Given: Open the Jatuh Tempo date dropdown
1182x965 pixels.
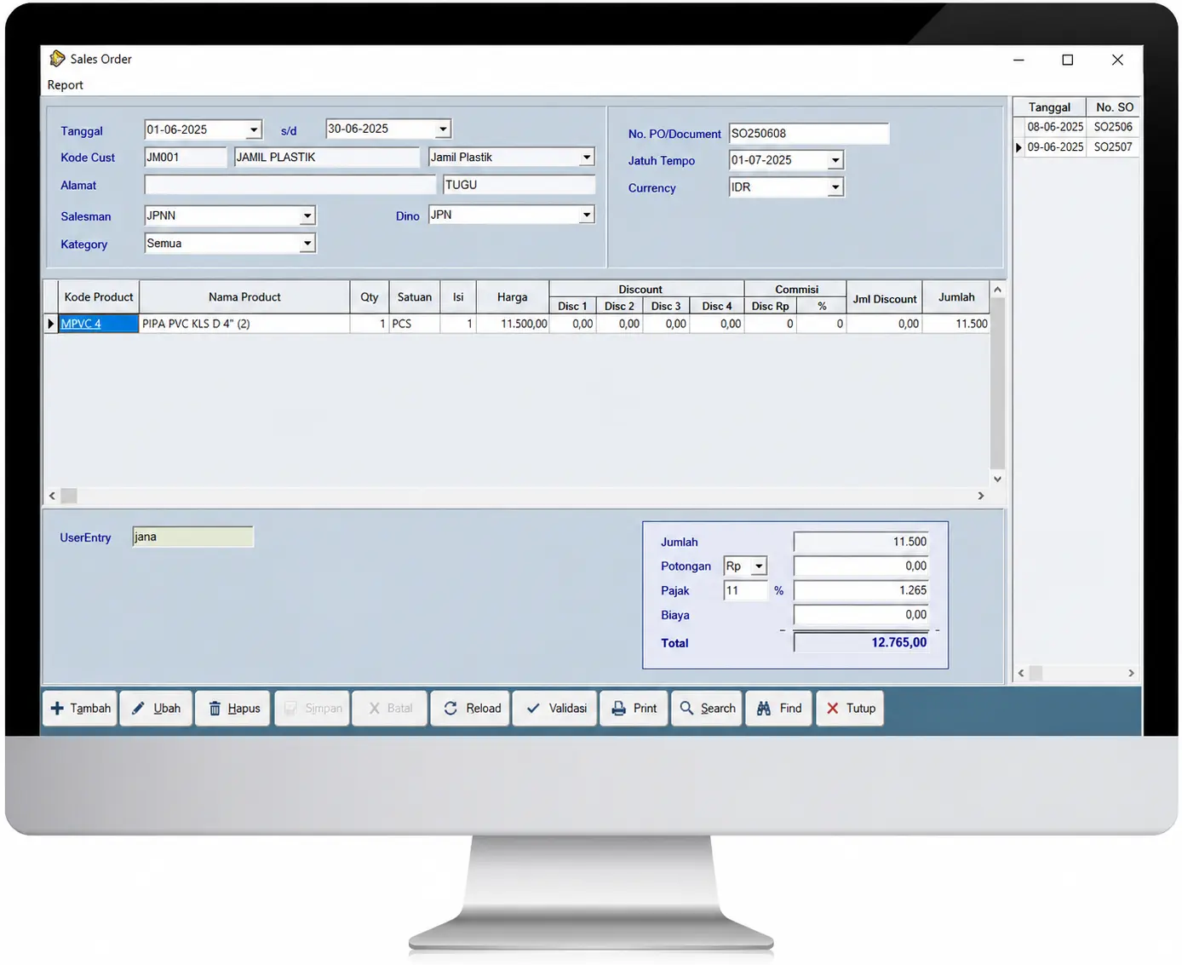Looking at the screenshot, I should pyautogui.click(x=835, y=160).
